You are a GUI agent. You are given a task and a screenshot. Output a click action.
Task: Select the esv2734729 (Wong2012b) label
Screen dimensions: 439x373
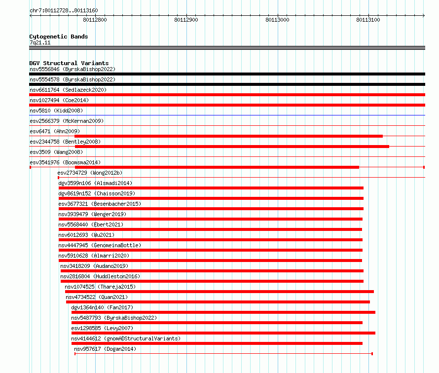[90, 173]
